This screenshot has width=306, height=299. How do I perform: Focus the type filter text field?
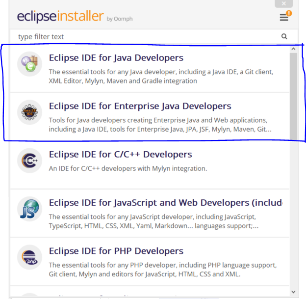[x=154, y=36]
